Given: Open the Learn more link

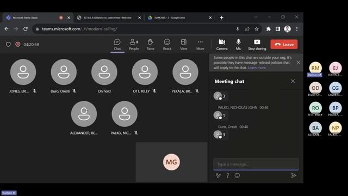Looking at the screenshot, I should [257, 68].
